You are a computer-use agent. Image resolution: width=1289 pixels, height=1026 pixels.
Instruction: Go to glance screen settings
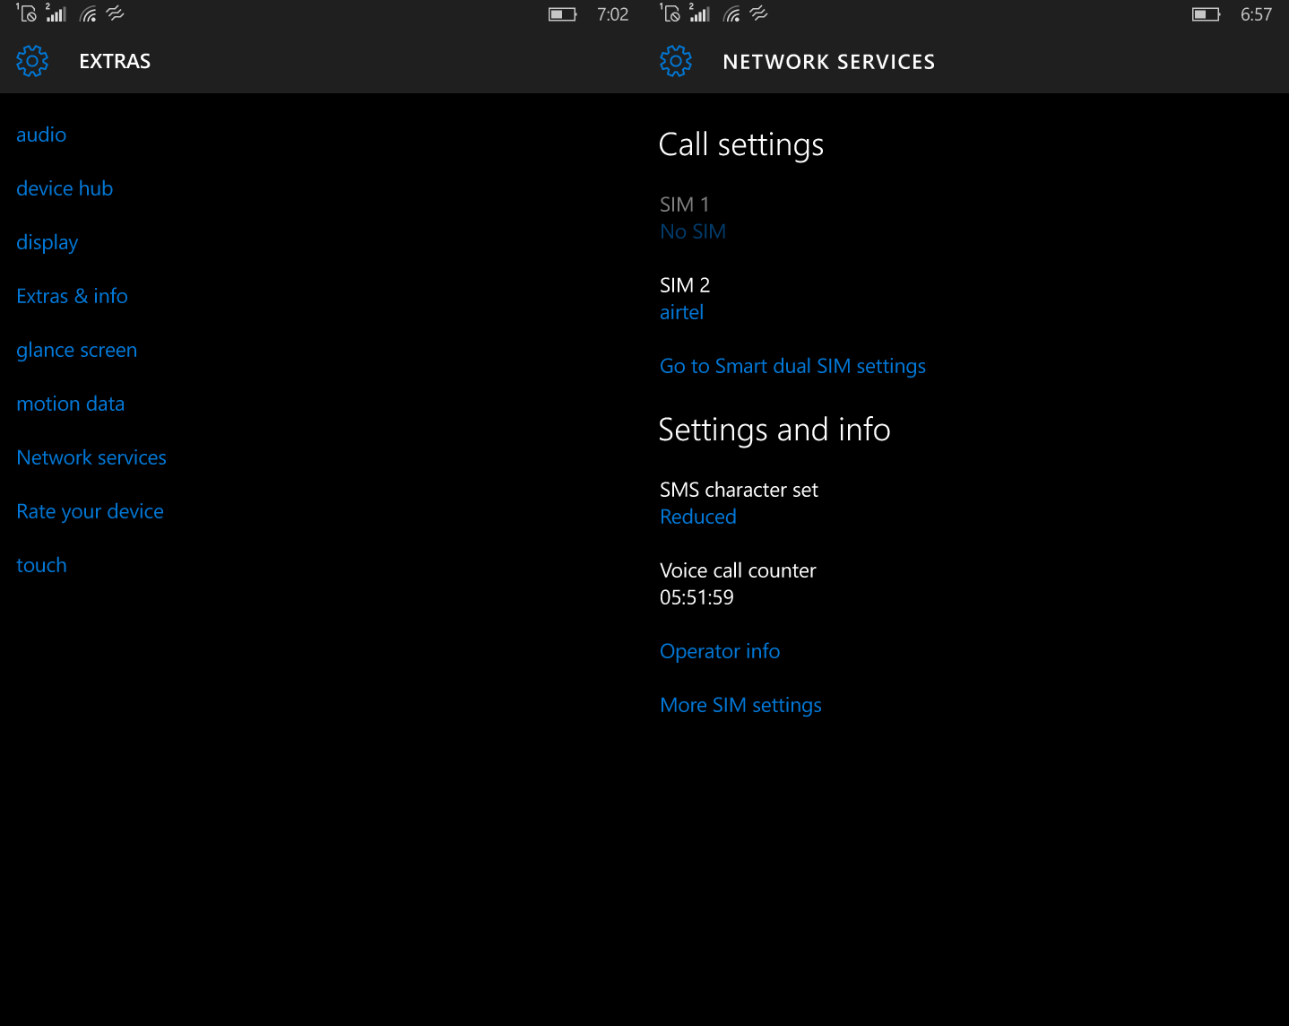tap(76, 350)
